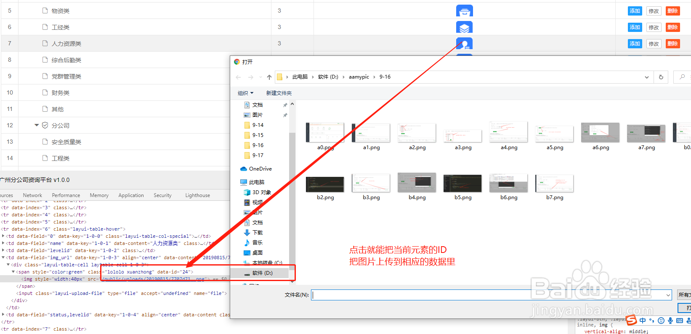Go up one folder level

click(269, 77)
